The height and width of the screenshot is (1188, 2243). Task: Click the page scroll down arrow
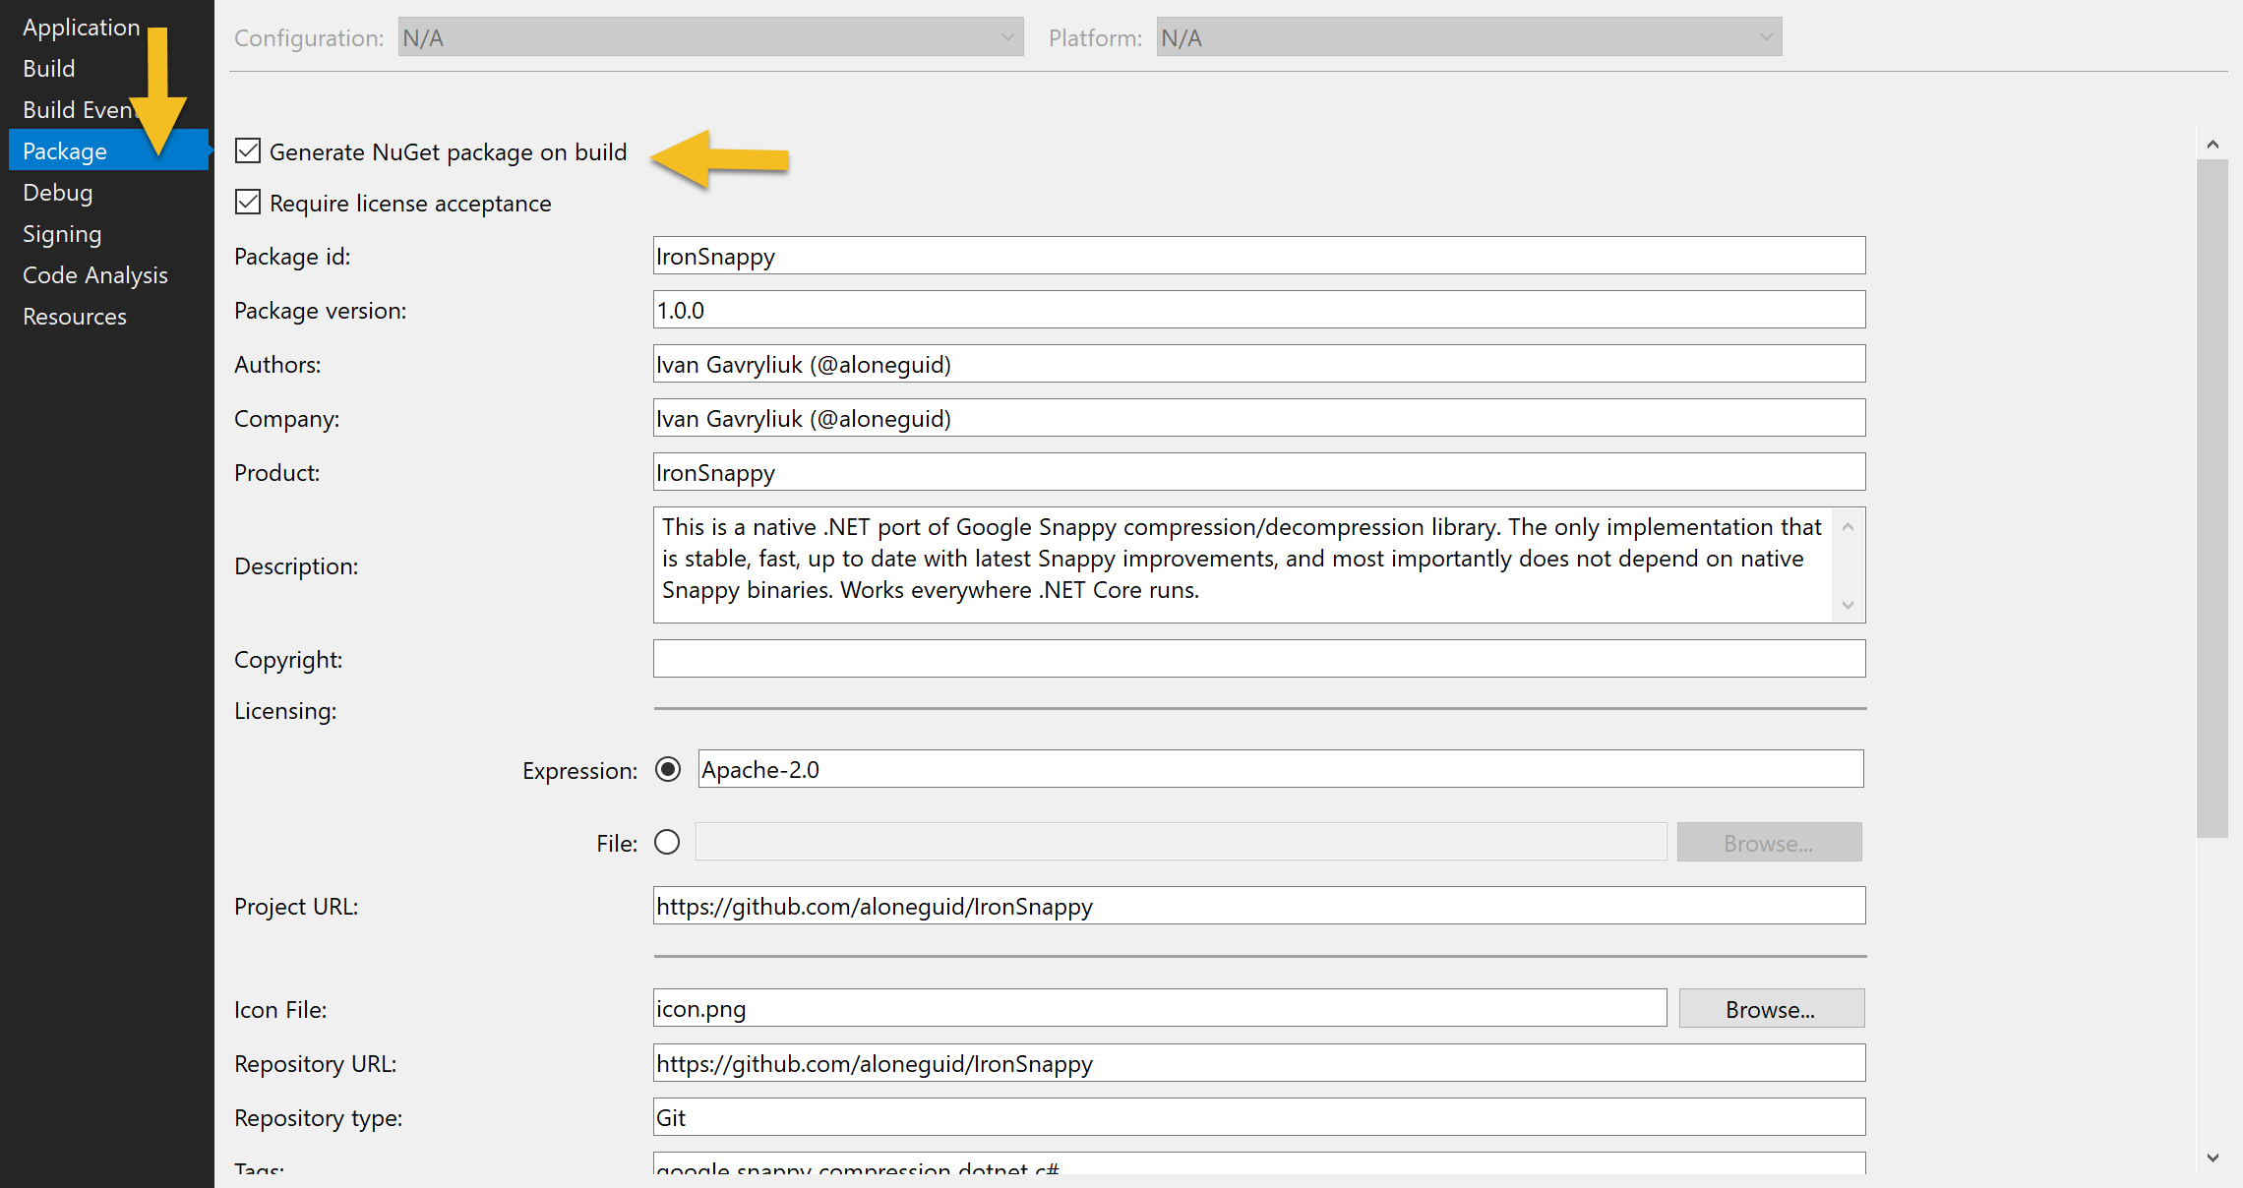[2213, 1158]
